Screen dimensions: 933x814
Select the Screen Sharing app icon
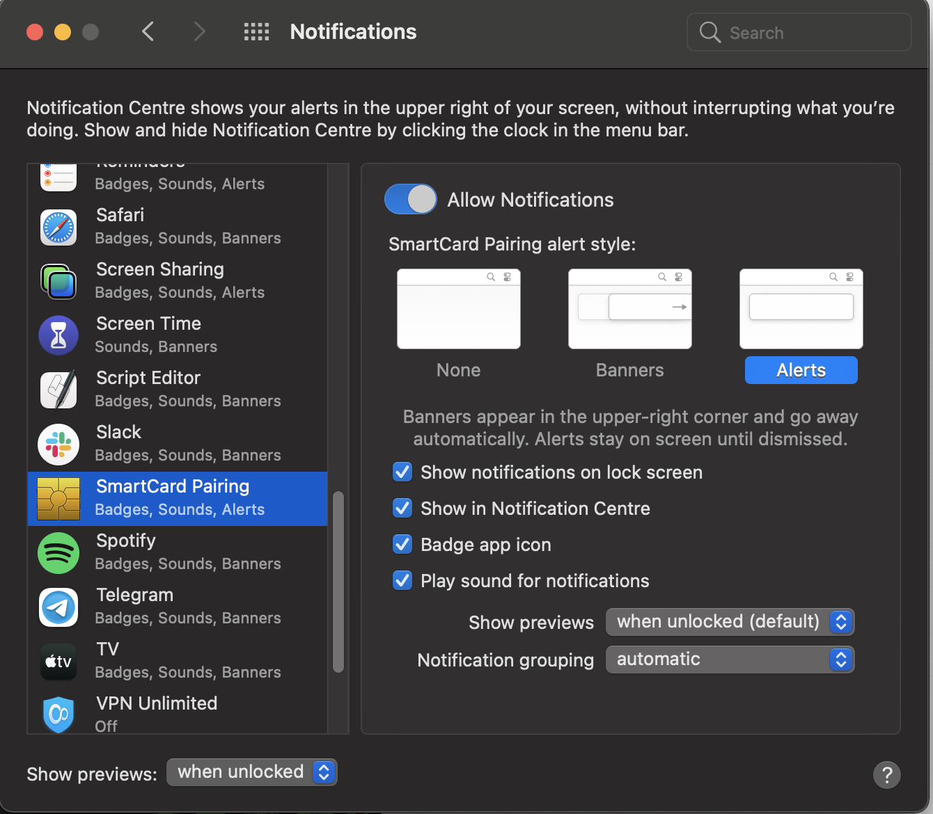tap(58, 282)
